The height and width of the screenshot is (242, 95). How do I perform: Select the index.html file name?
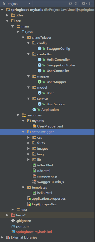tap(45, 165)
